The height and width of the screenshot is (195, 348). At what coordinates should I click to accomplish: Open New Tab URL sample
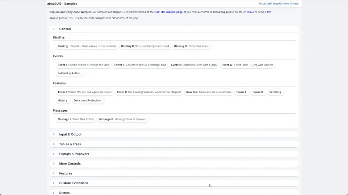(x=209, y=92)
